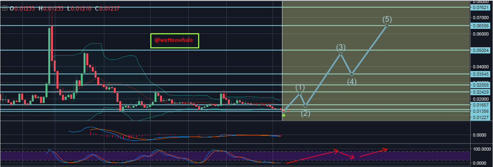
Task: Select the 0.01657 price level label
Action: [481, 105]
